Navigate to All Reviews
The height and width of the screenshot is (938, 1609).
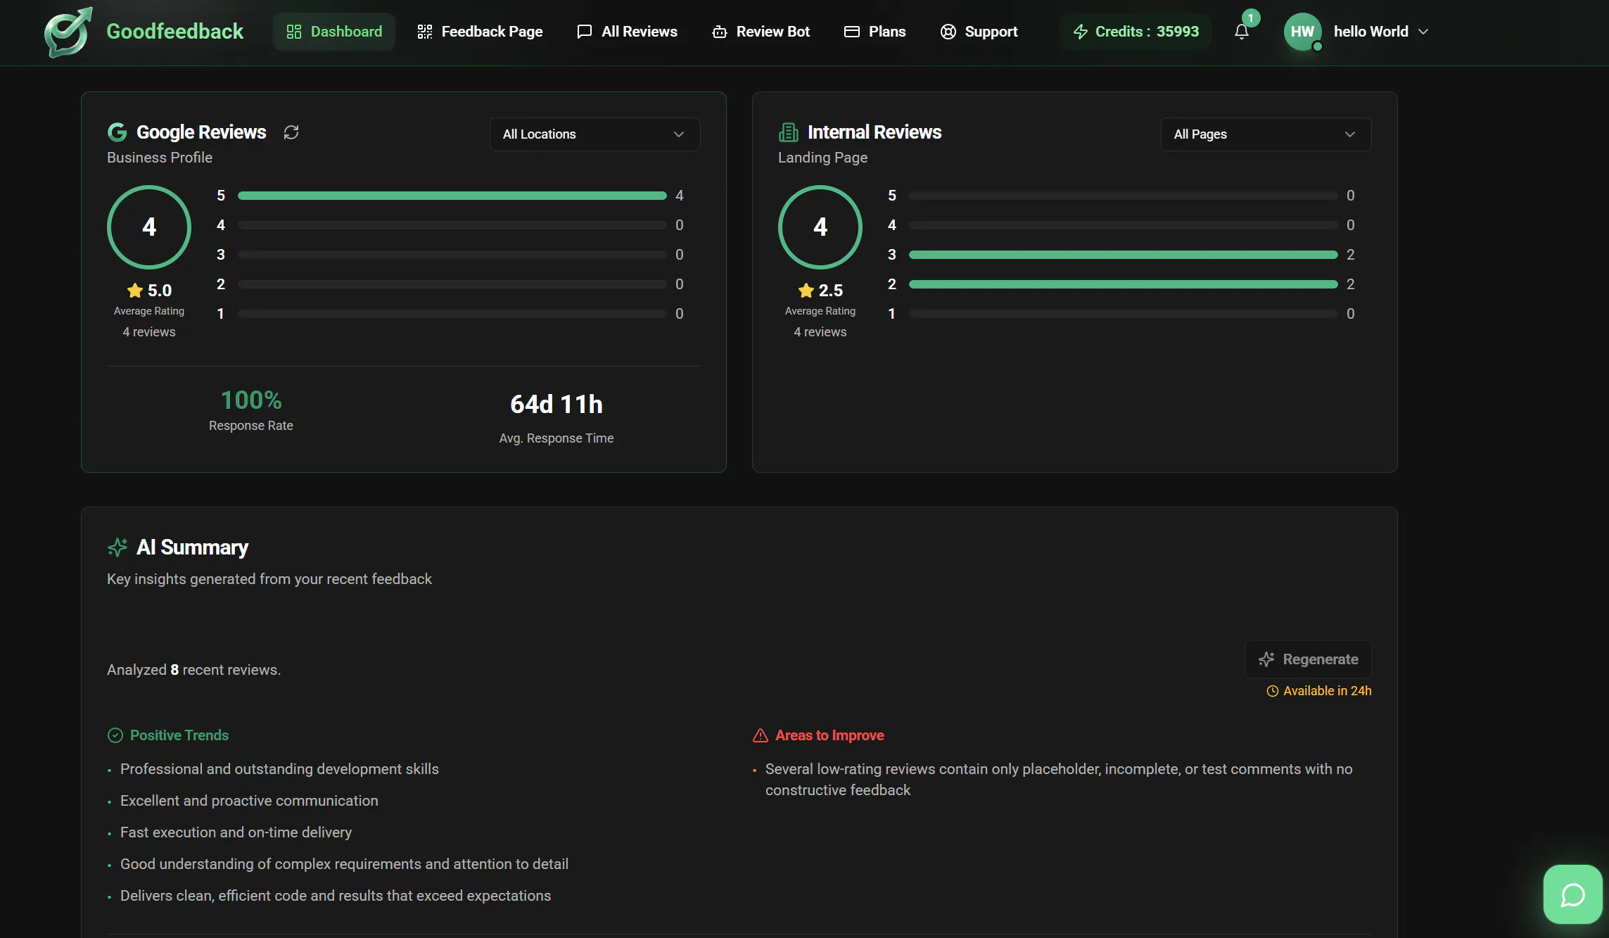(x=627, y=32)
